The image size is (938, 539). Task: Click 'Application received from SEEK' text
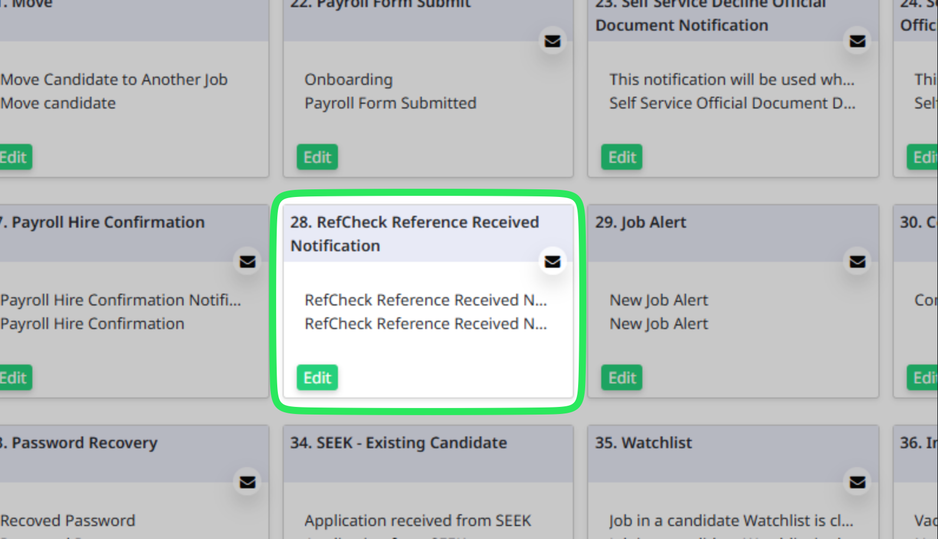[x=418, y=521]
